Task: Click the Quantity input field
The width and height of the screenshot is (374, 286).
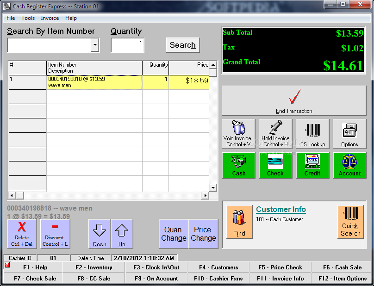Action: (128, 45)
